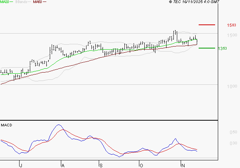
Task: Click the J month axis label
Action: click(x=21, y=165)
